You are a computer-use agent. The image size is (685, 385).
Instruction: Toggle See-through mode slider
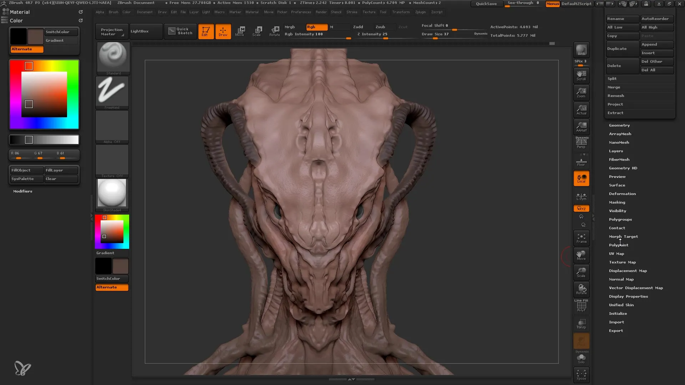[x=523, y=4]
